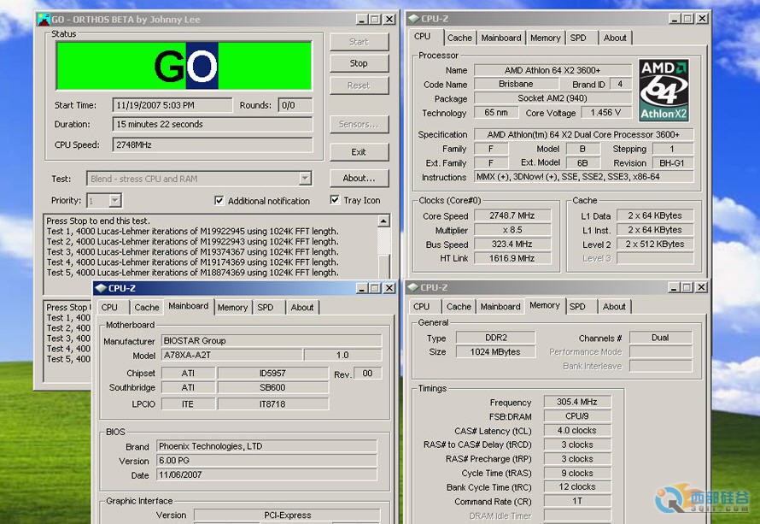Image resolution: width=760 pixels, height=524 pixels.
Task: Click the CAS# Latency value "4.0 clocks"
Action: pos(576,430)
